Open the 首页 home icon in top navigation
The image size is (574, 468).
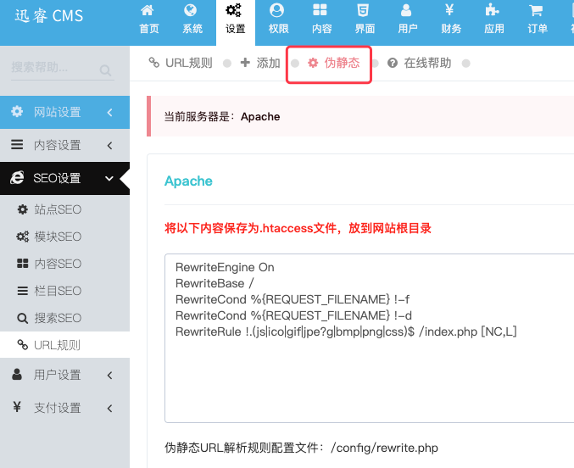click(148, 10)
